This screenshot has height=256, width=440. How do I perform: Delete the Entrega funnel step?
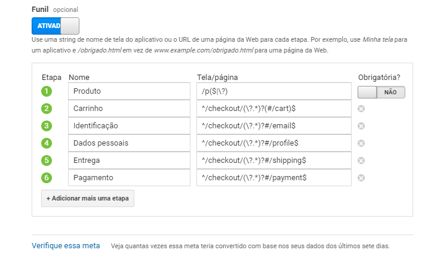(361, 161)
